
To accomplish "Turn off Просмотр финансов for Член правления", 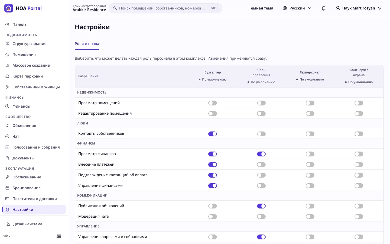I will point(261,154).
